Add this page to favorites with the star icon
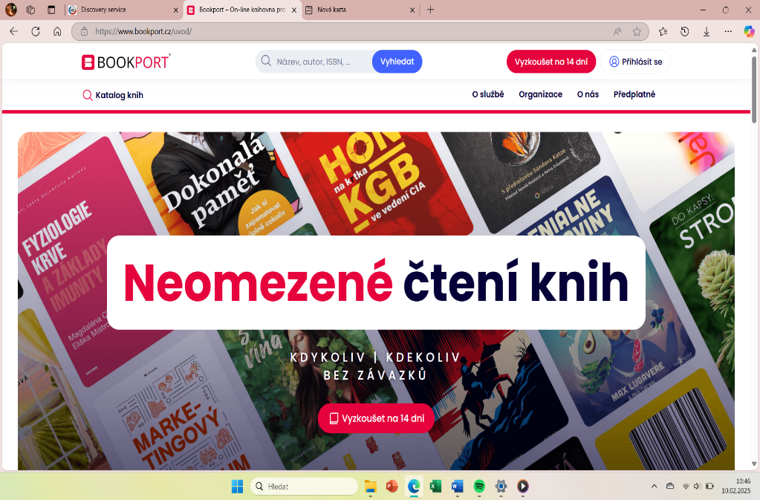760x500 pixels. click(x=637, y=31)
